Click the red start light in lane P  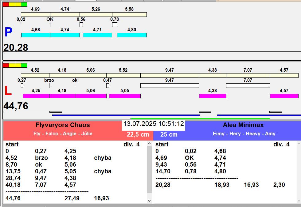6,4
